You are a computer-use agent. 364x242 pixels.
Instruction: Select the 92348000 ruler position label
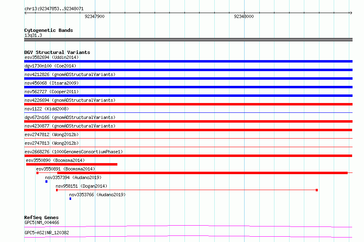click(x=244, y=16)
